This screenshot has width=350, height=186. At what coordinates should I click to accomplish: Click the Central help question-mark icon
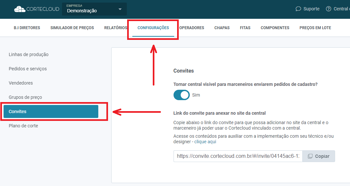point(328,9)
